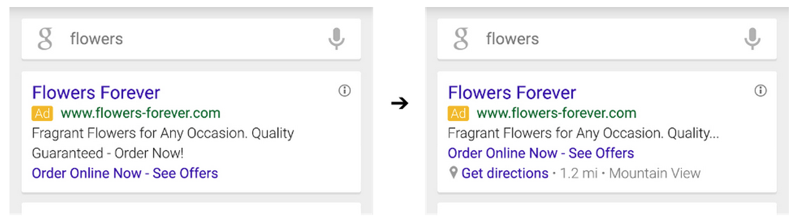This screenshot has height=220, width=796.
Task: Open the info icon on the ad without directions
Action: point(345,91)
